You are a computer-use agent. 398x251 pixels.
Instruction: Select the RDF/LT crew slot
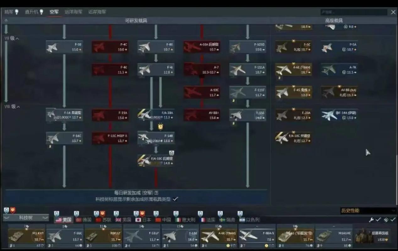click(103, 236)
